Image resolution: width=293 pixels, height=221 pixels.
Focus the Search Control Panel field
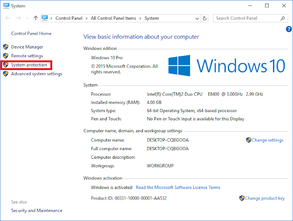coord(250,18)
